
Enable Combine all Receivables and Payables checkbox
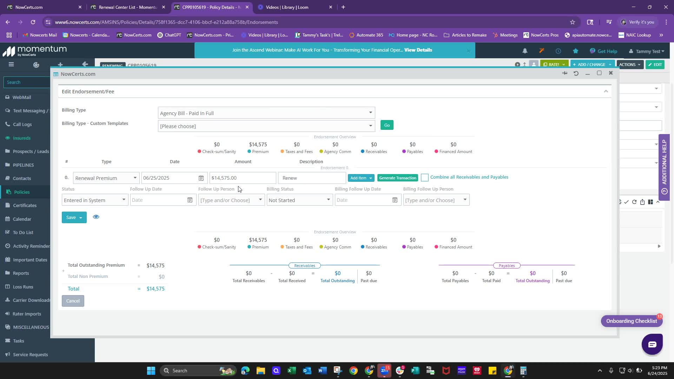[424, 178]
